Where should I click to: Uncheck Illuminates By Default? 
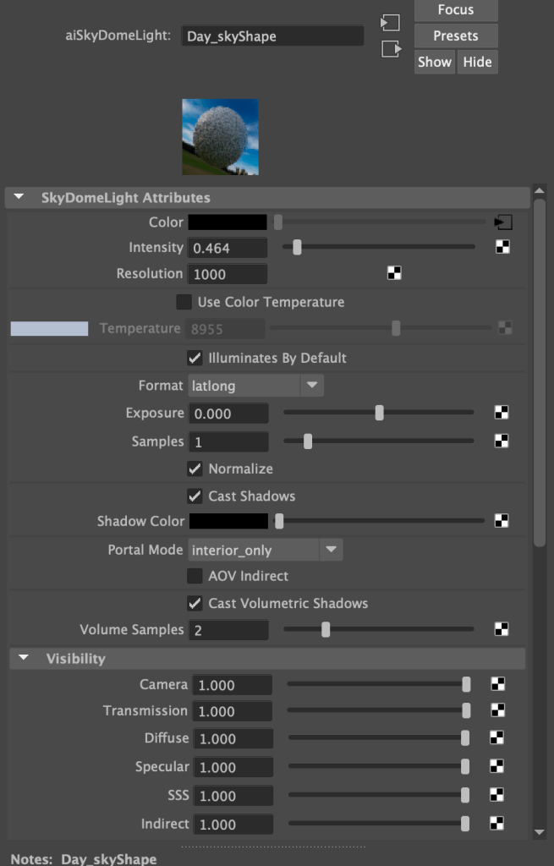pos(195,358)
